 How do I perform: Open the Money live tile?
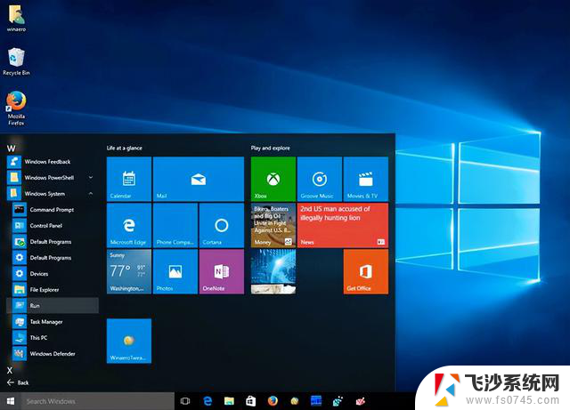click(273, 226)
